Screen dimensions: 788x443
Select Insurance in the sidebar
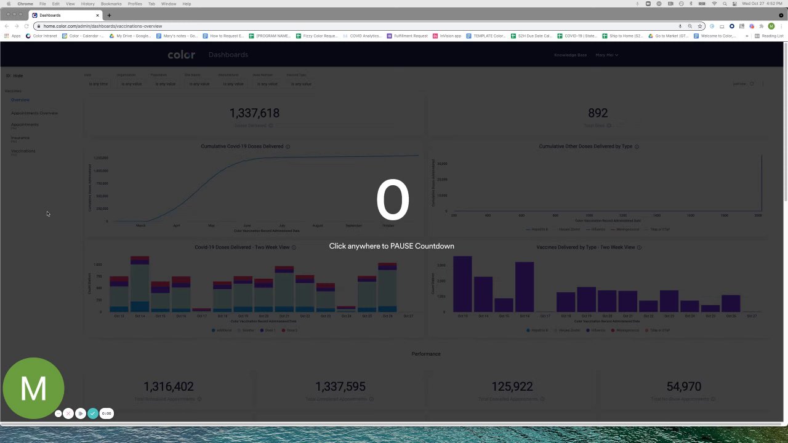(x=20, y=138)
